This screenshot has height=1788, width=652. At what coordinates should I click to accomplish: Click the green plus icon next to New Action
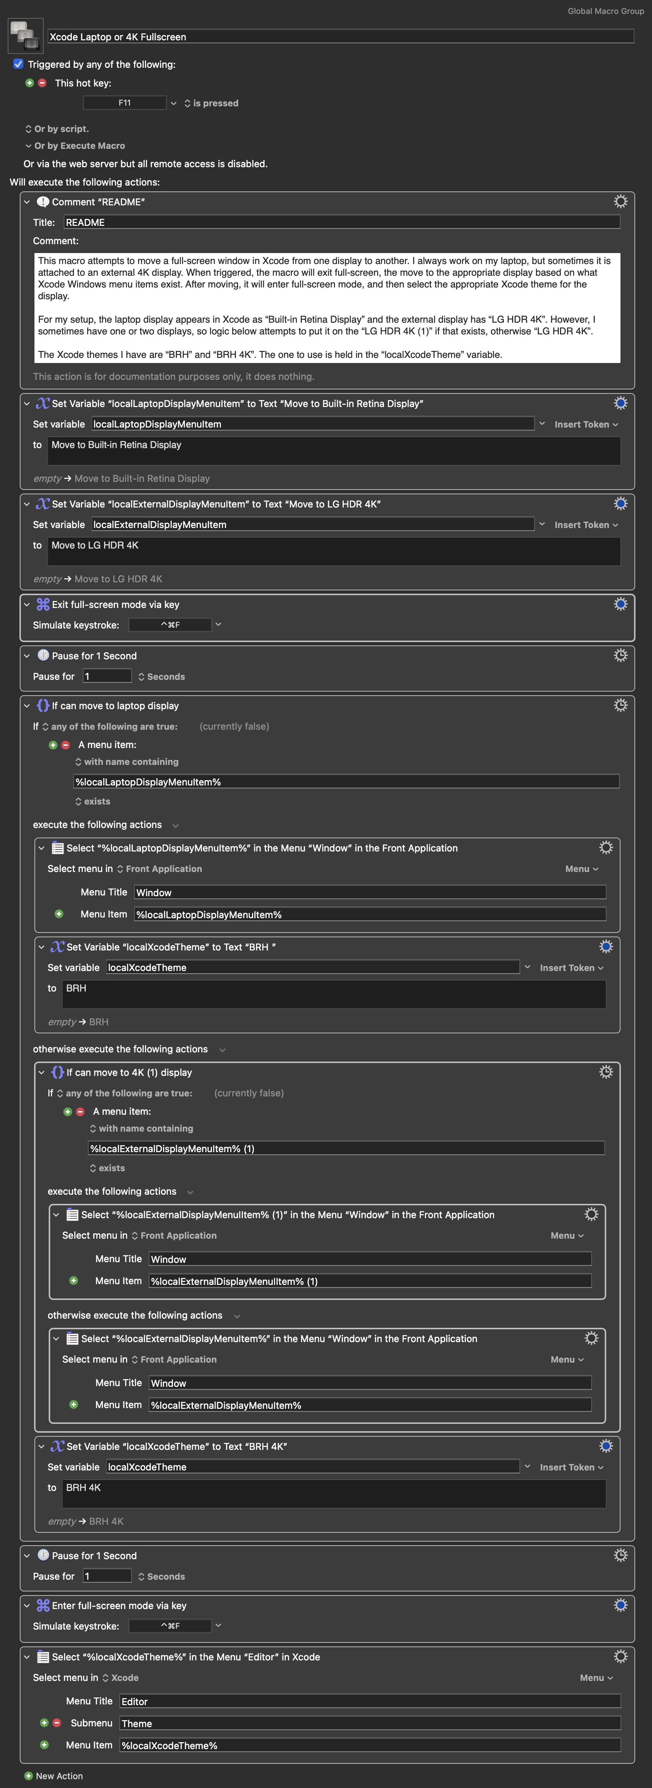29,1776
